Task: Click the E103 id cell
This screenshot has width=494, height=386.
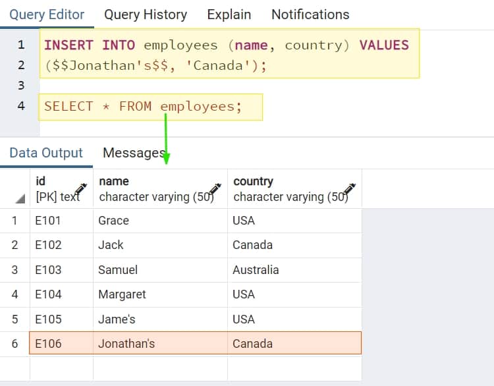Action: click(61, 270)
